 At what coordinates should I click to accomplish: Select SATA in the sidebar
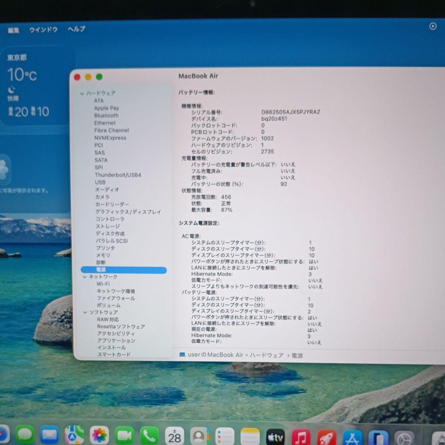pyautogui.click(x=101, y=160)
